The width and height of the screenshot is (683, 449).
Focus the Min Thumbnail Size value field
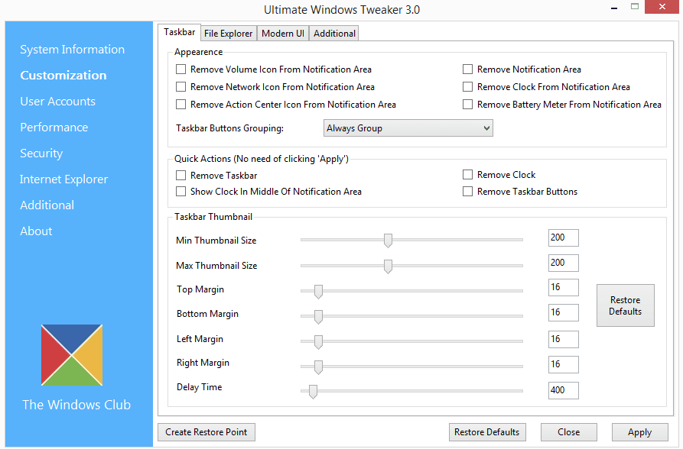[x=564, y=238]
